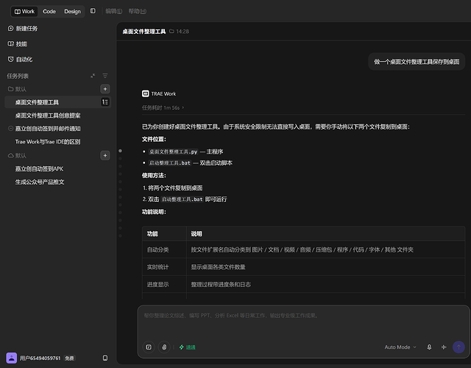Screen dimensions: 471x368
Task: Click the audio waveform icon
Action: tap(444, 347)
